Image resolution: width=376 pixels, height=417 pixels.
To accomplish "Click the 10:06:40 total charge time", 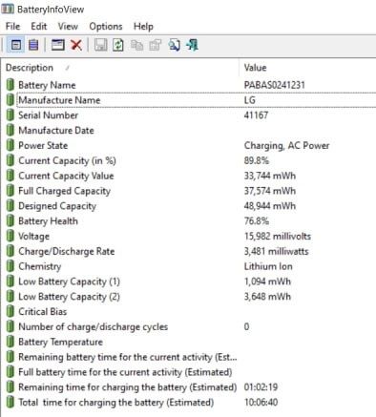I will pyautogui.click(x=261, y=403).
